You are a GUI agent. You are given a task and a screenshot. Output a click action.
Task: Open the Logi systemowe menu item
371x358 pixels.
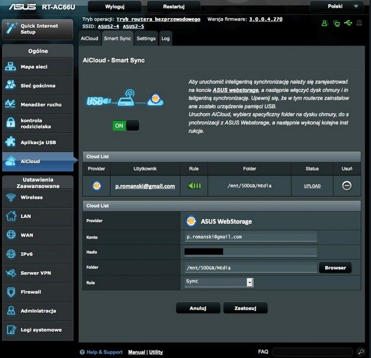38,330
